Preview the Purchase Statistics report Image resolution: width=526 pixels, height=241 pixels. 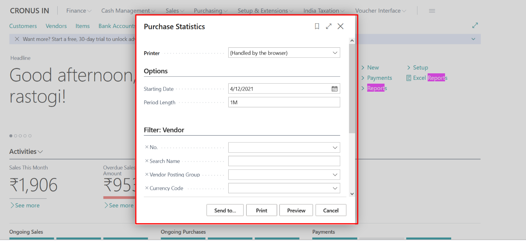tap(296, 210)
